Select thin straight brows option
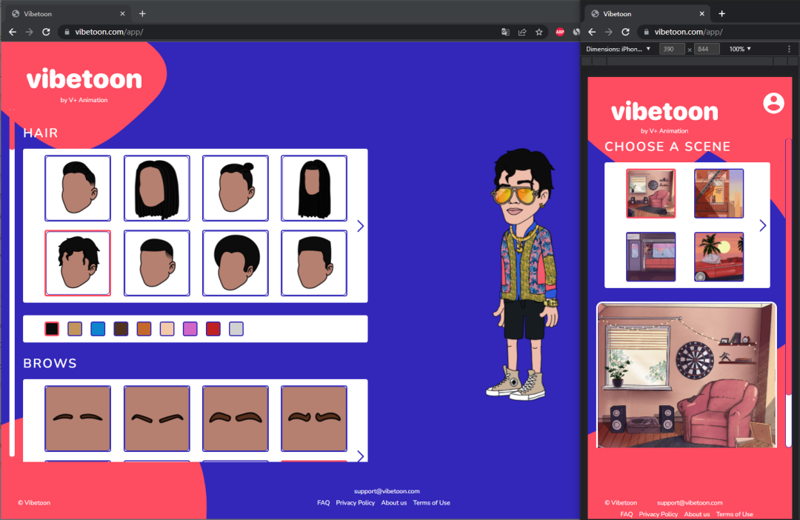Image resolution: width=800 pixels, height=520 pixels. [x=78, y=419]
